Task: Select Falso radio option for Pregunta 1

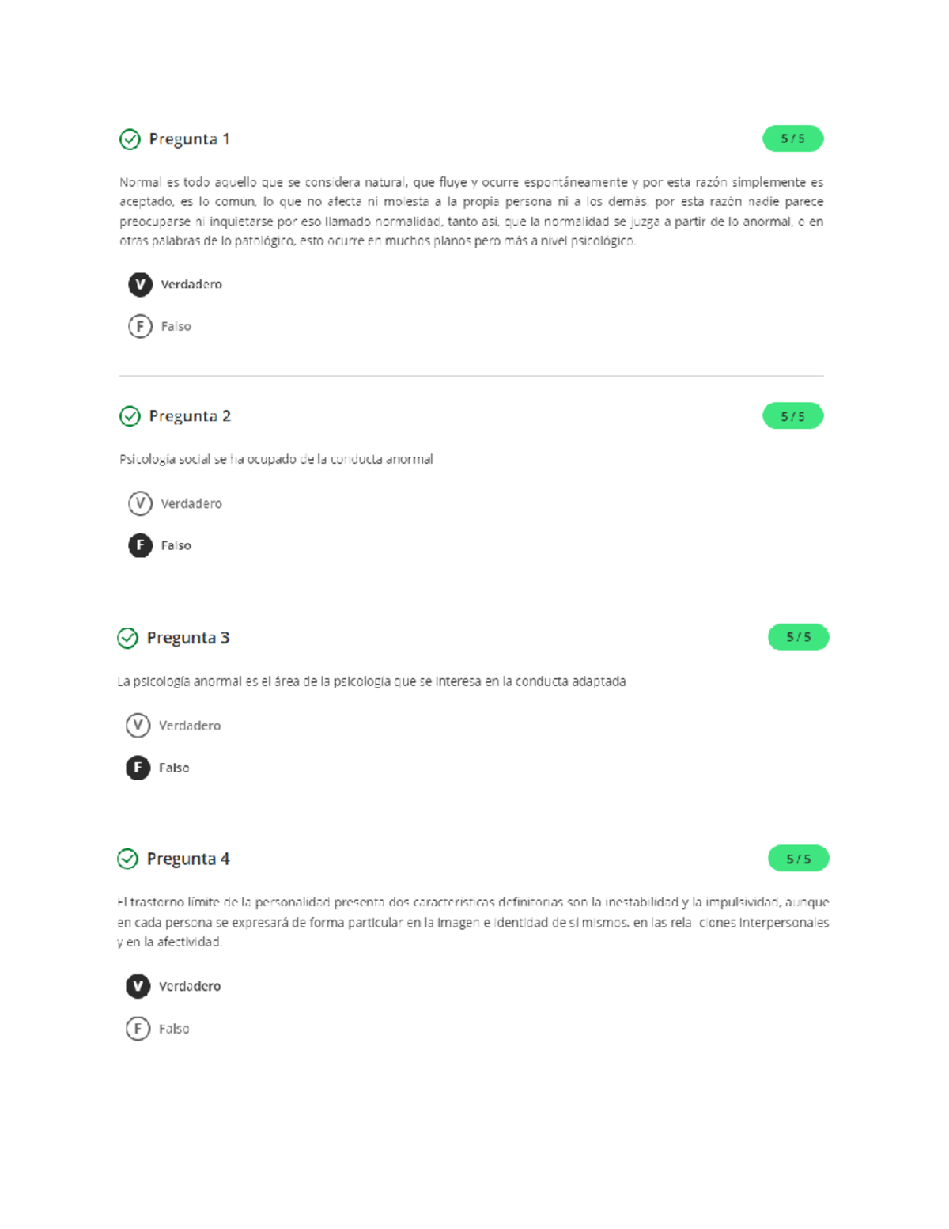Action: [x=140, y=326]
